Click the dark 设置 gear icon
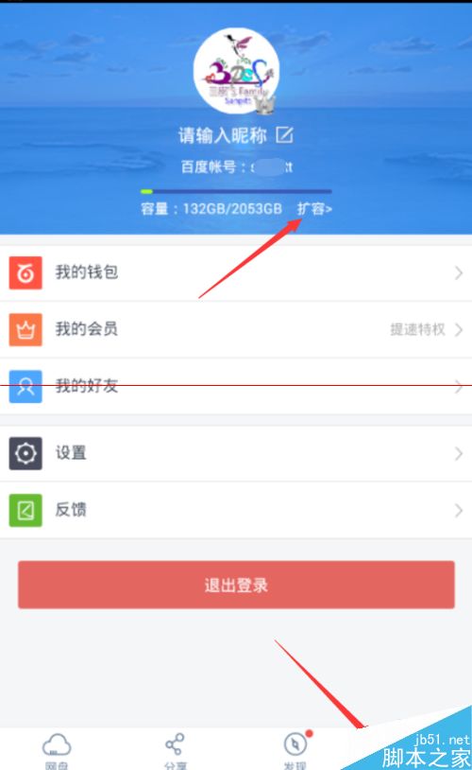Viewport: 472px width, 770px height. point(25,453)
